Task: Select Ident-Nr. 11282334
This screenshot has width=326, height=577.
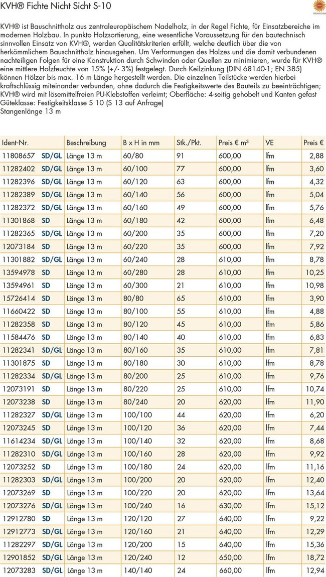Action: coord(19,376)
